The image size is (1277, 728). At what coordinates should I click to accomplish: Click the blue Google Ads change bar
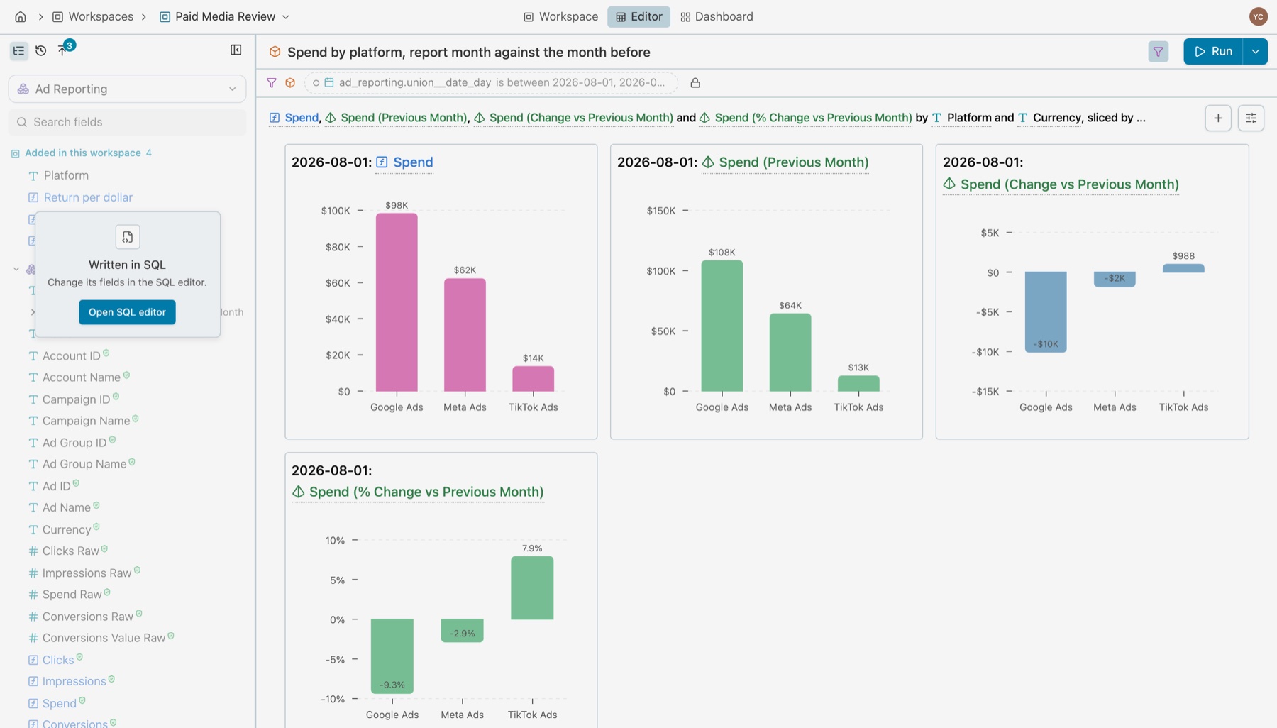pos(1046,312)
